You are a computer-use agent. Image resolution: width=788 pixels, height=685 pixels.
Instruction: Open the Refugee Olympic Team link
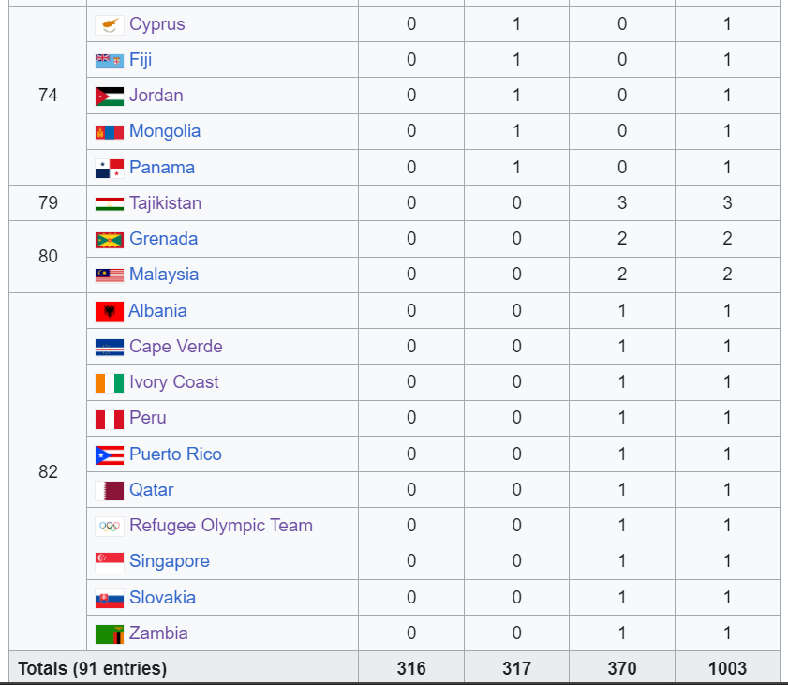[221, 525]
